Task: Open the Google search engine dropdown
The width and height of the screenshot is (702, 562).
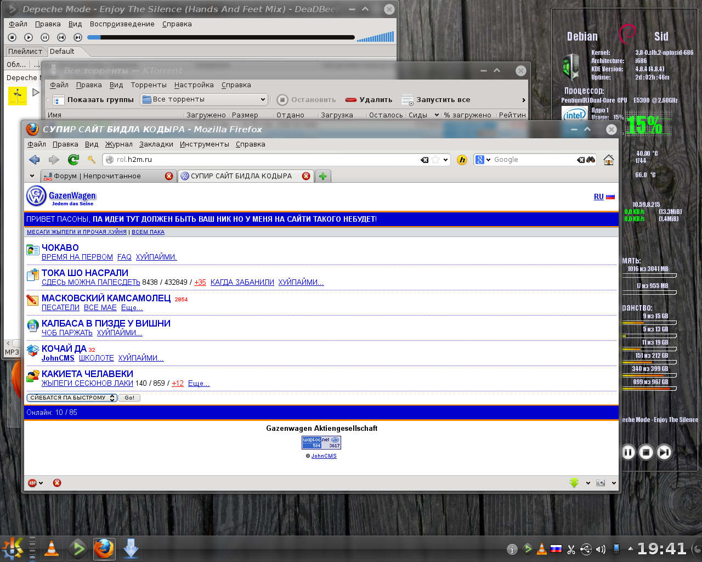Action: click(482, 160)
